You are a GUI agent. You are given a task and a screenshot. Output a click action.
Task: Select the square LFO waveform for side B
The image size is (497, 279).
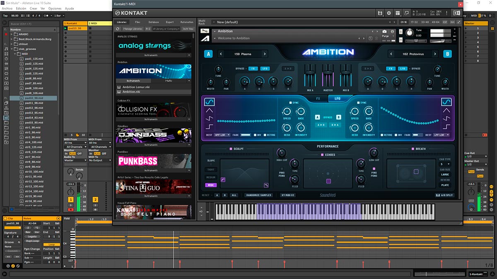pyautogui.click(x=446, y=127)
